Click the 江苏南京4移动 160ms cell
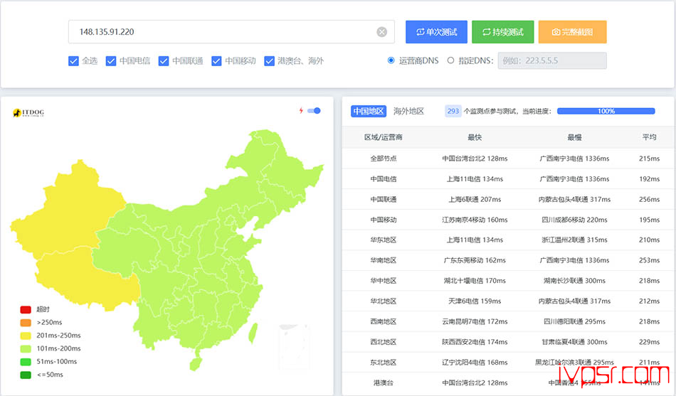 click(475, 220)
